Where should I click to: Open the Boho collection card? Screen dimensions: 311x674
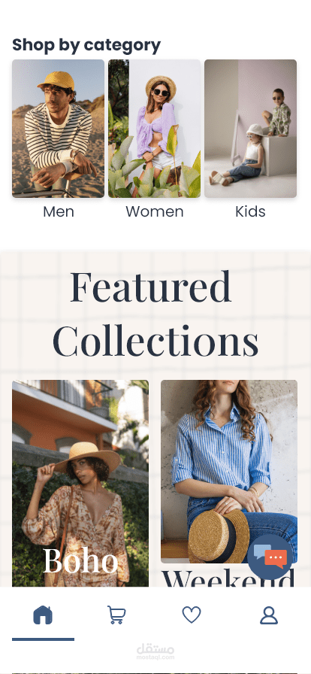point(80,483)
